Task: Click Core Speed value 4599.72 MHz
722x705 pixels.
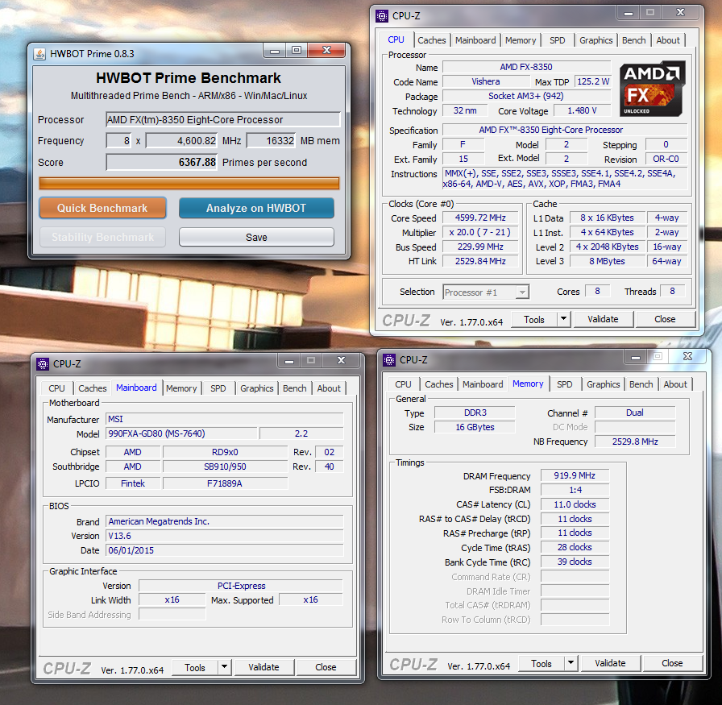Action: tap(480, 218)
